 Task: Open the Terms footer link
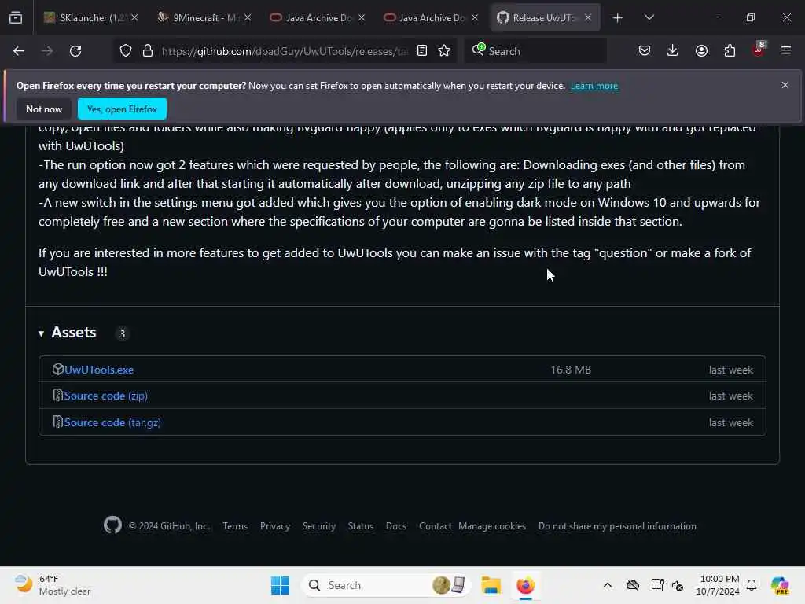click(235, 526)
